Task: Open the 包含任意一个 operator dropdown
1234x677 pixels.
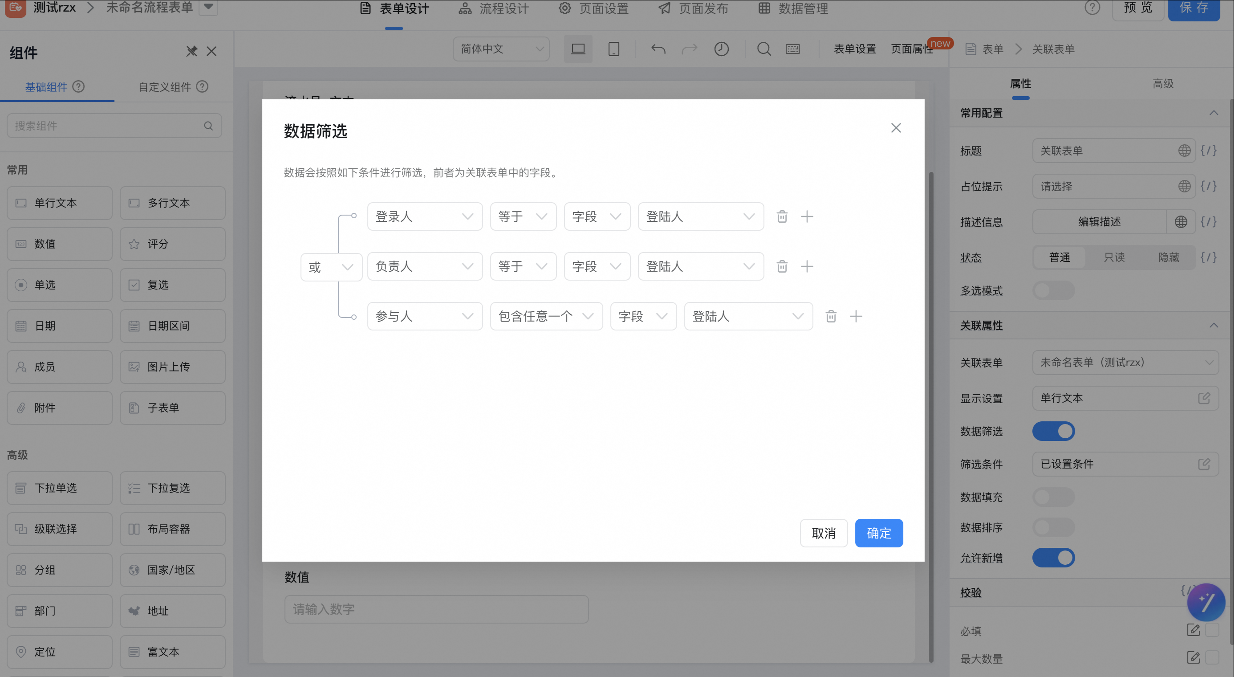Action: point(546,316)
